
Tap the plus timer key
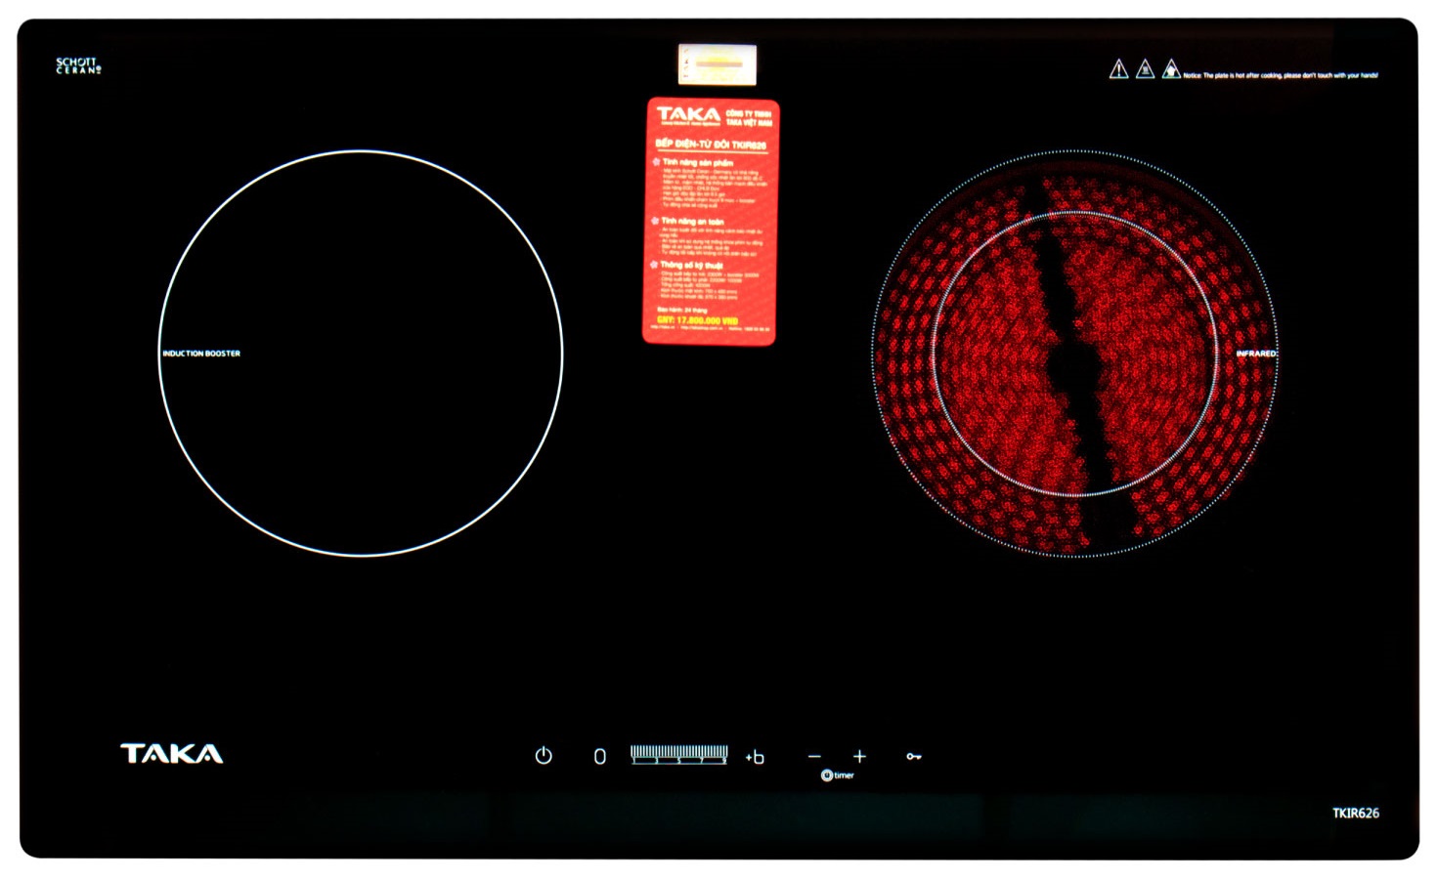[x=859, y=756]
